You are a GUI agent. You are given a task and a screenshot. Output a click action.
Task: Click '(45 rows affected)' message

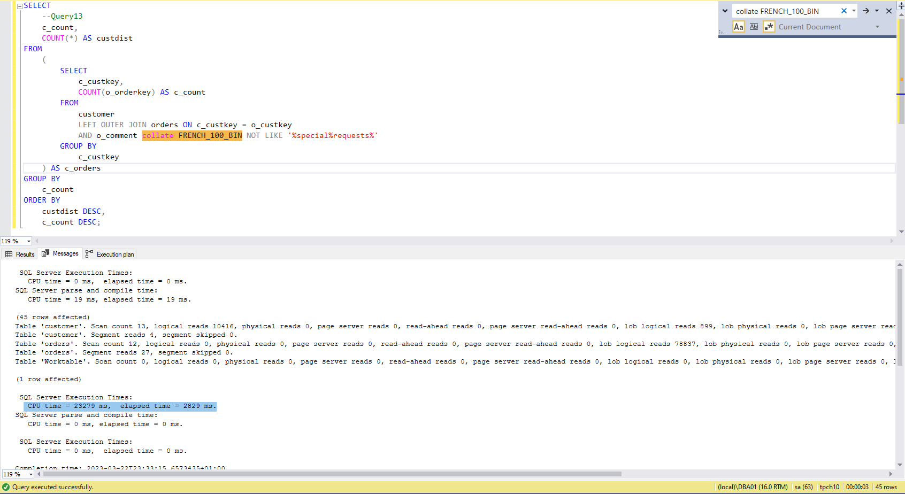[x=53, y=317]
